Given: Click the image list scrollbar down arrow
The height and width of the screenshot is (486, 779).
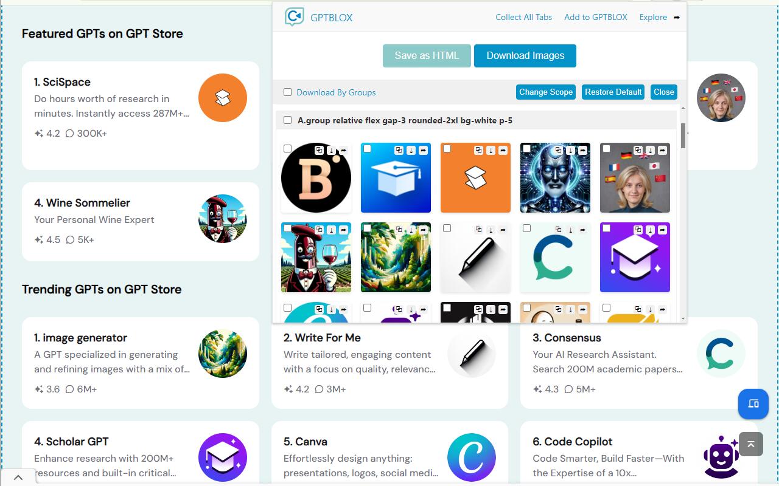Looking at the screenshot, I should [683, 318].
